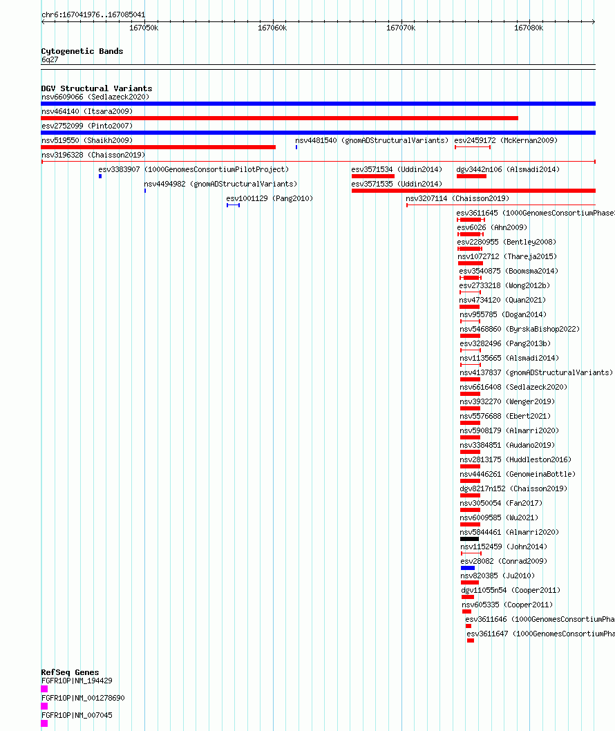This screenshot has width=615, height=731.
Task: Click the nsv519550 (Shaikh2009) label
Action: point(87,140)
